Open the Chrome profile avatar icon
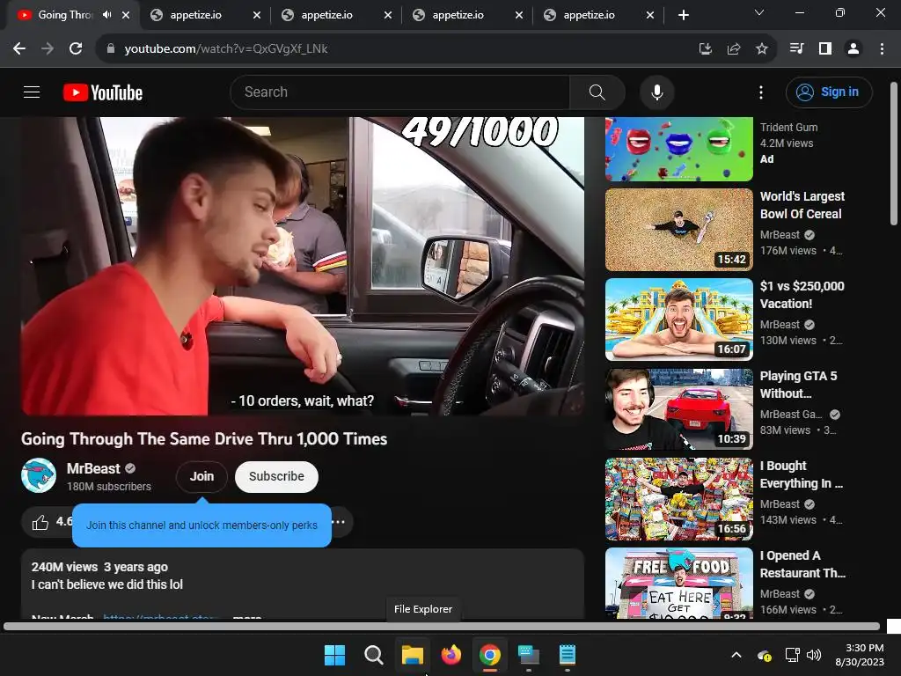 853,49
